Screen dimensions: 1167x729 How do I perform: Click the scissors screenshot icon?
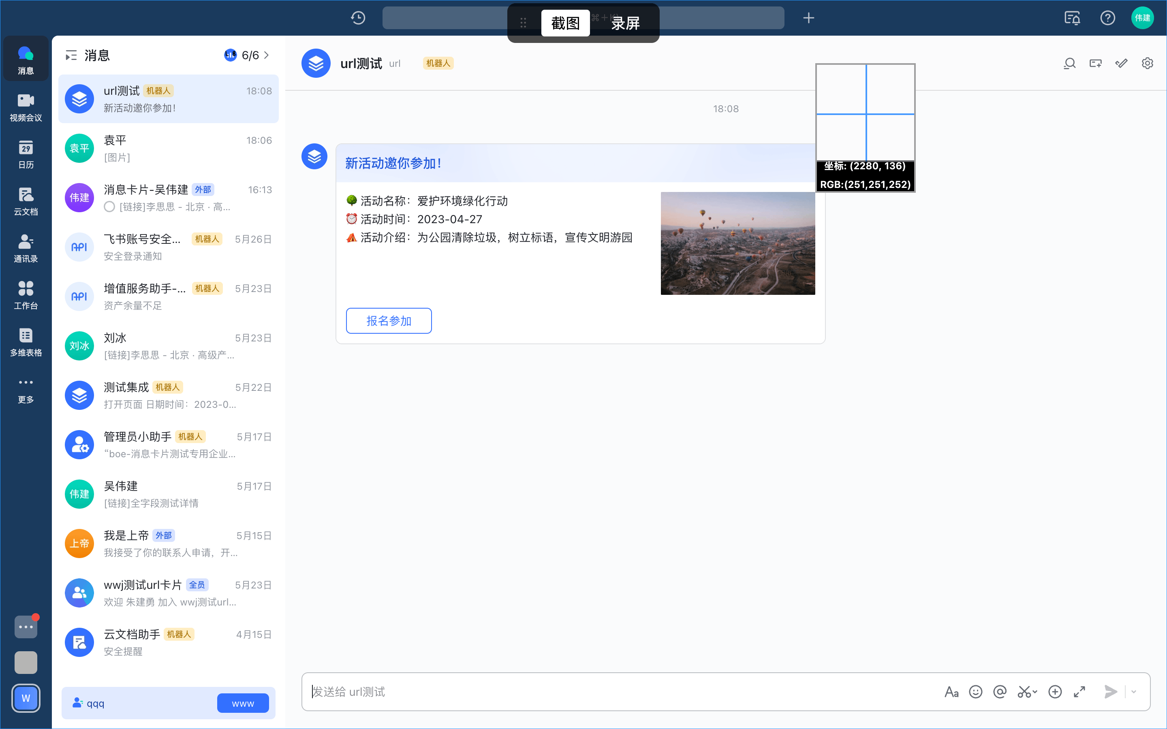(1023, 692)
